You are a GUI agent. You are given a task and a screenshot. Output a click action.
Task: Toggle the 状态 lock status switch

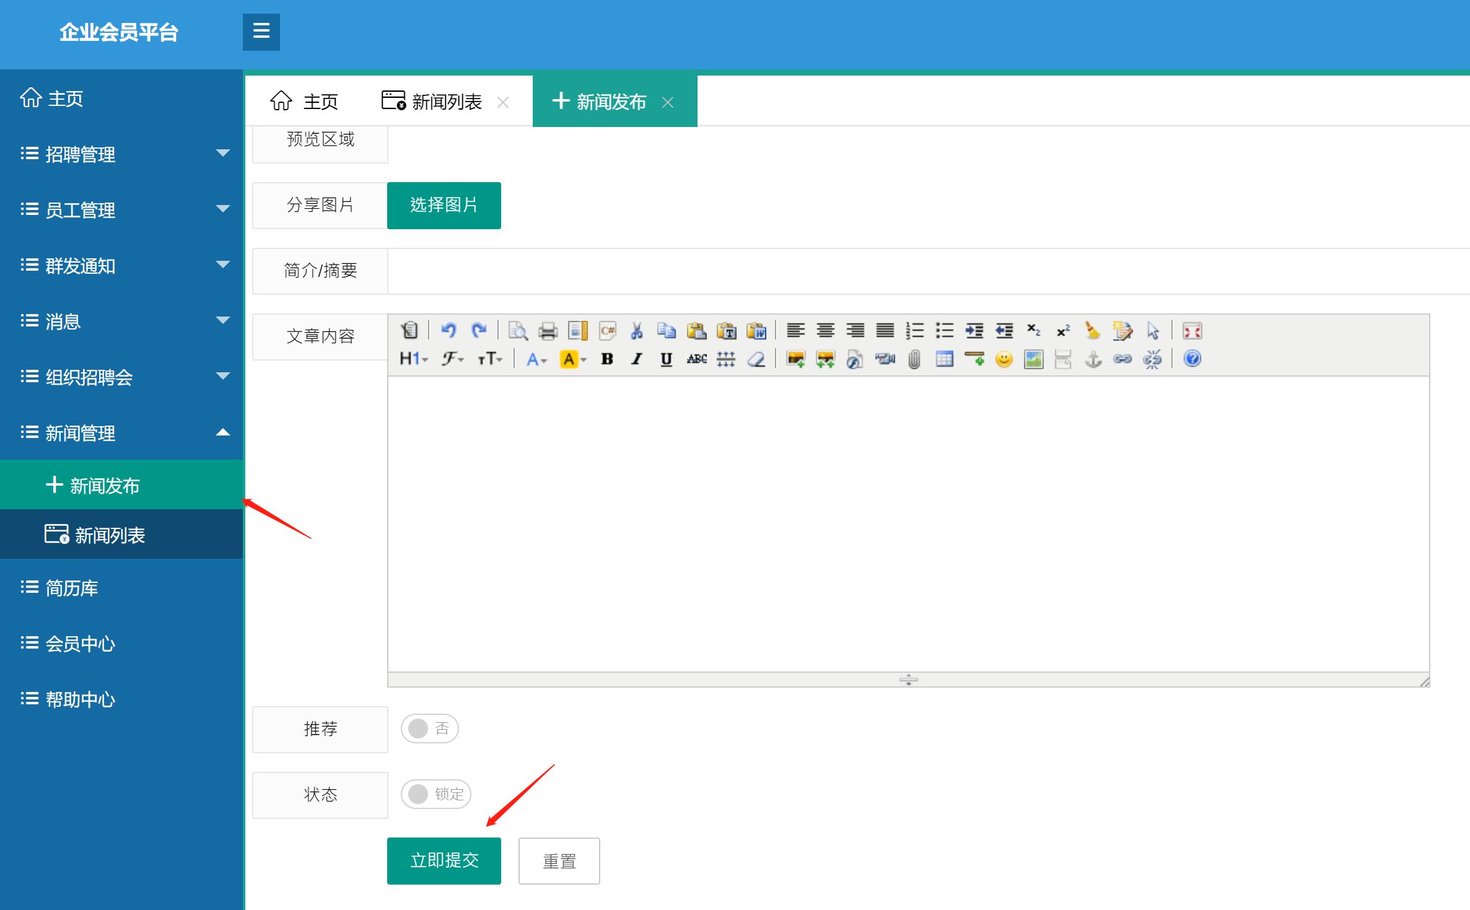coord(435,794)
